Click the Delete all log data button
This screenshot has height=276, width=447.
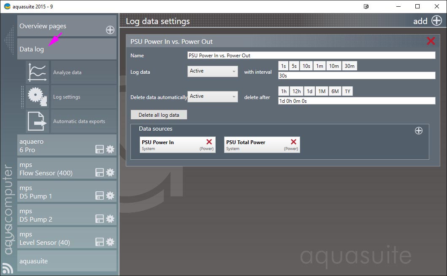159,115
